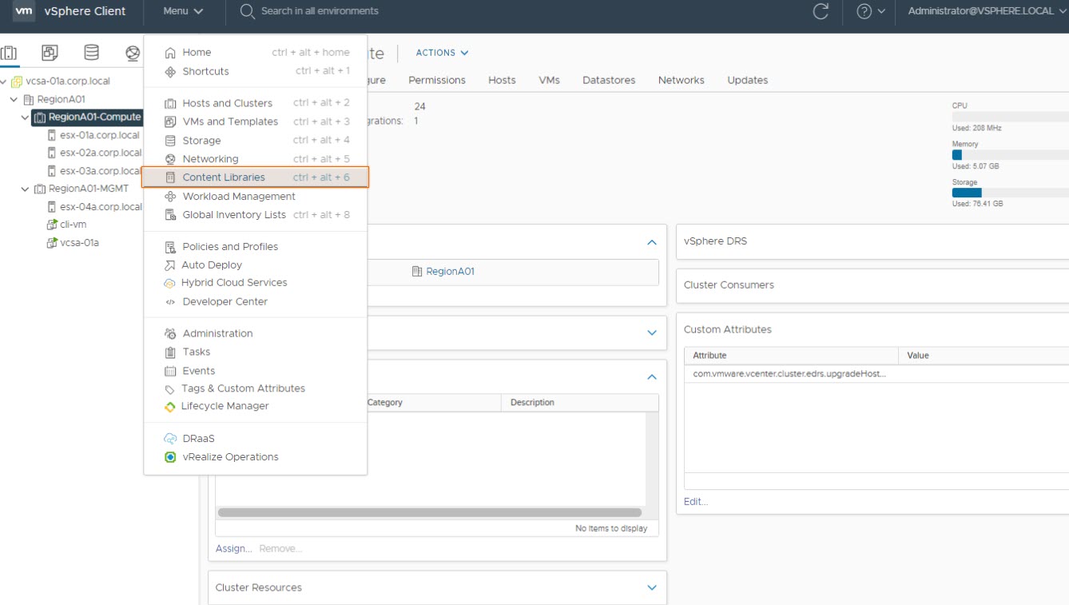Screen dimensions: 1069x605
Task: Click the Hybrid Cloud Services cloud icon
Action: (169, 283)
